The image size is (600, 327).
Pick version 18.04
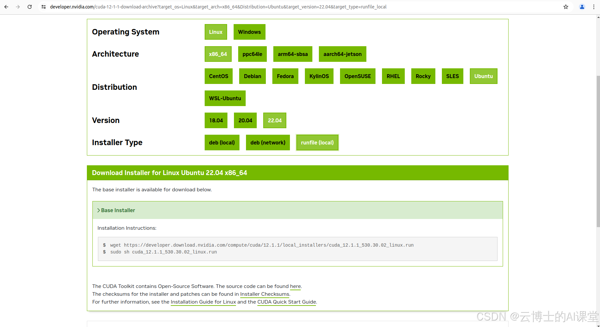(216, 120)
